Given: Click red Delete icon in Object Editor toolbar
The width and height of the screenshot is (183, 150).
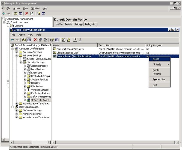Looking at the screenshot, I should pos(35,40).
